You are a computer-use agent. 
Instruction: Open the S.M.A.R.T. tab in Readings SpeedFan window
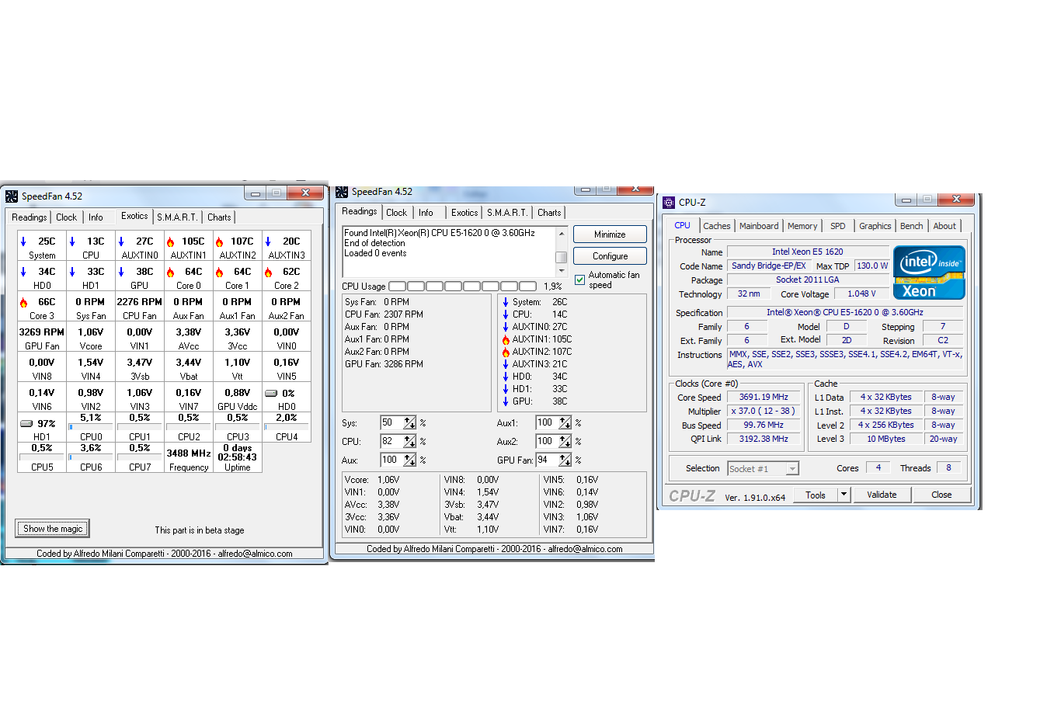(x=507, y=212)
